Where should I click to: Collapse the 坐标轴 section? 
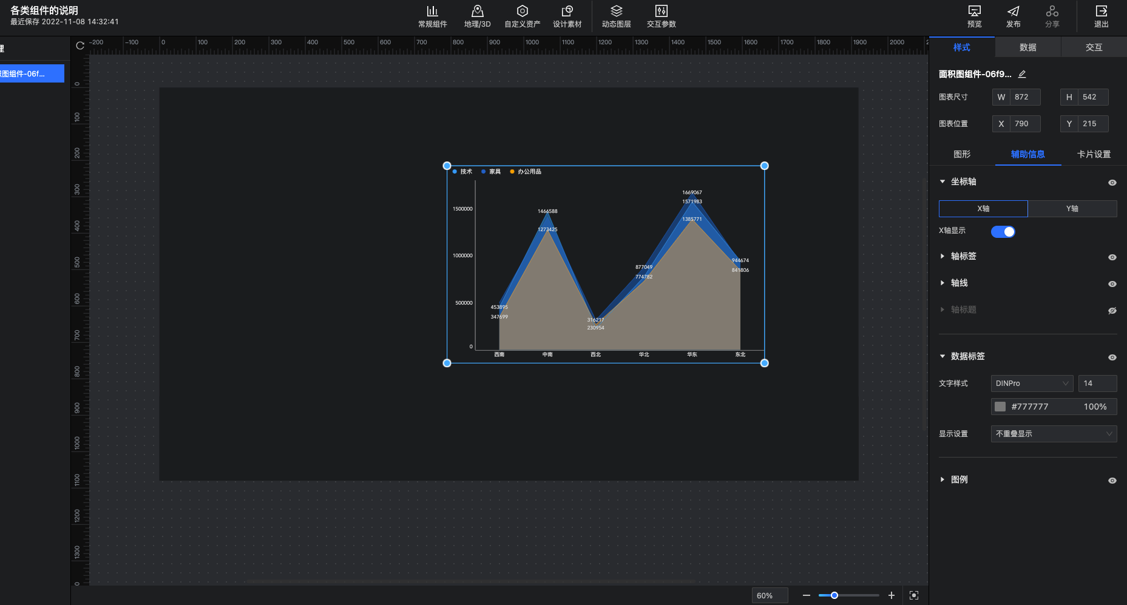click(942, 181)
